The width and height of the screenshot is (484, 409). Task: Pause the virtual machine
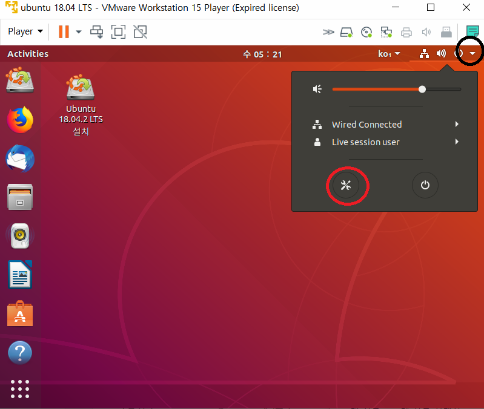pyautogui.click(x=64, y=31)
